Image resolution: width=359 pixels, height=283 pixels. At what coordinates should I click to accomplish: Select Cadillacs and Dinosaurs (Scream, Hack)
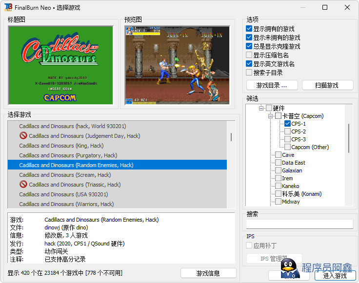coord(117,175)
